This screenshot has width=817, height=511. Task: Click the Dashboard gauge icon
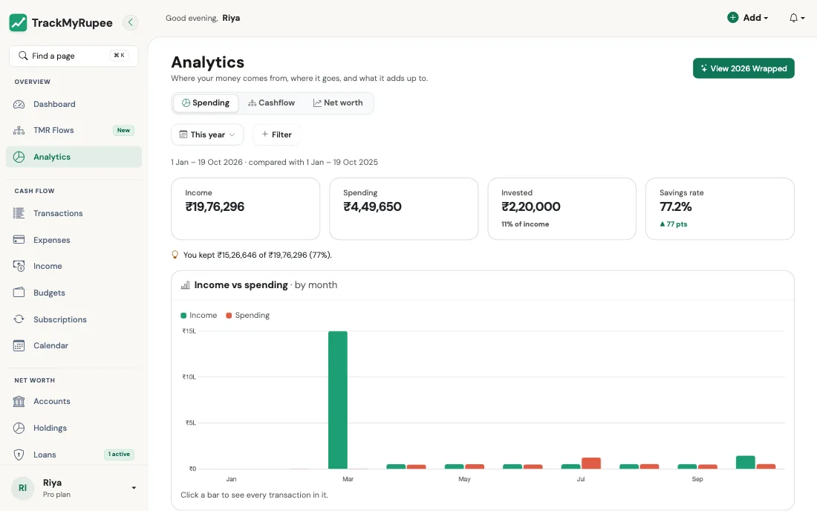(x=19, y=104)
